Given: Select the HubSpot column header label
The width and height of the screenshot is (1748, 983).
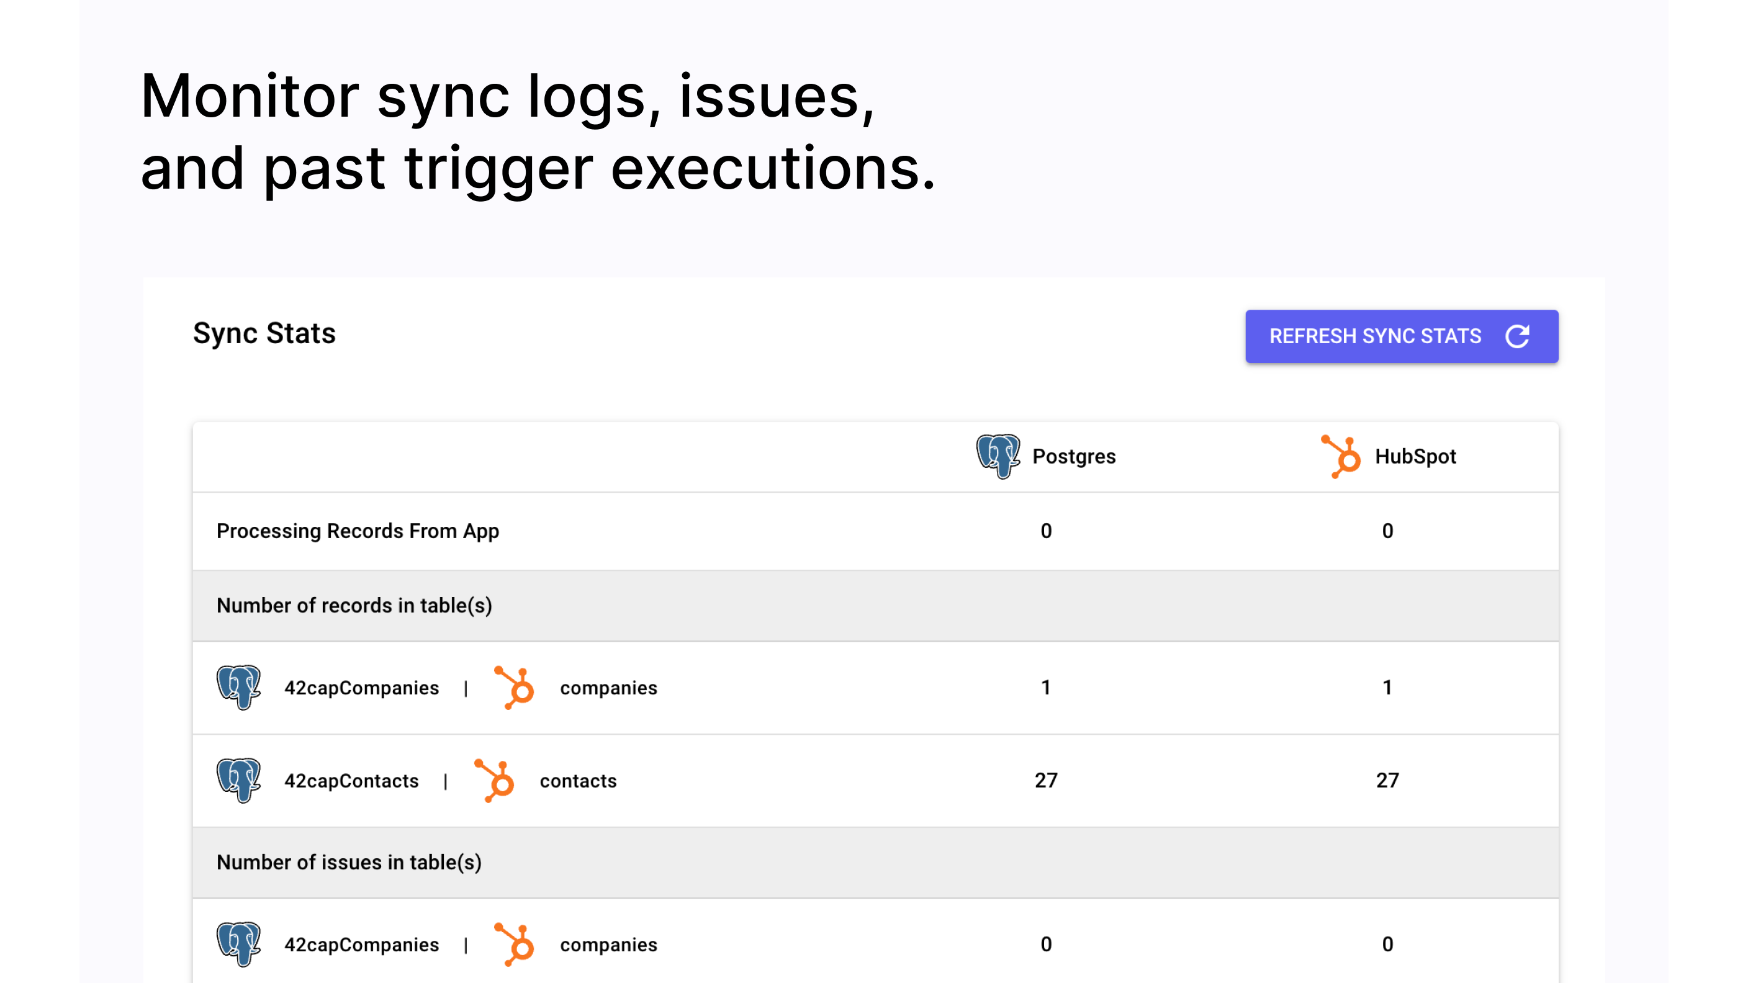Looking at the screenshot, I should pyautogui.click(x=1415, y=457).
